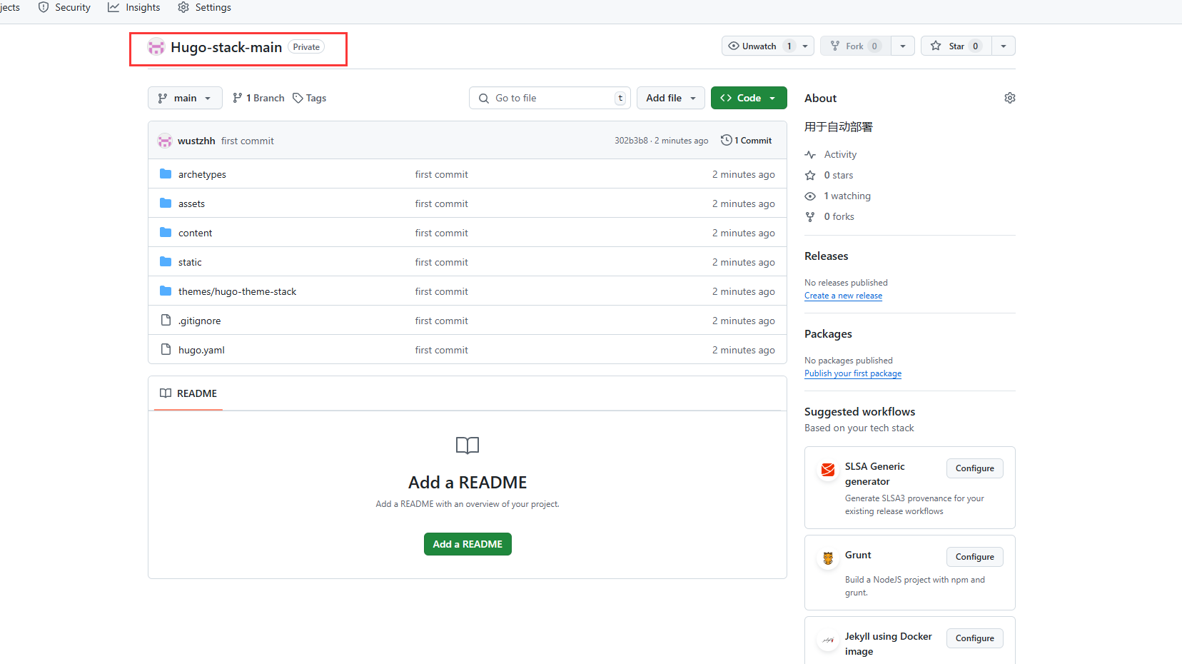Click the About settings gear icon
1182x664 pixels.
pyautogui.click(x=1009, y=98)
